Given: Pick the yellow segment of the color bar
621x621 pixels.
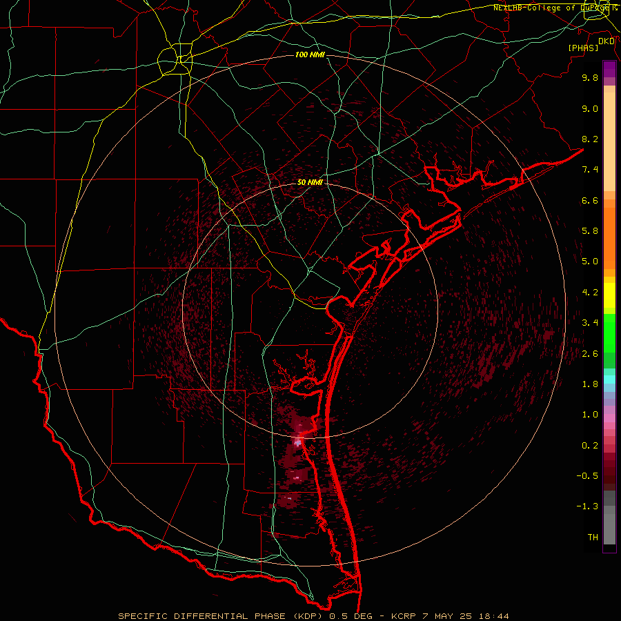Looking at the screenshot, I should coord(609,295).
